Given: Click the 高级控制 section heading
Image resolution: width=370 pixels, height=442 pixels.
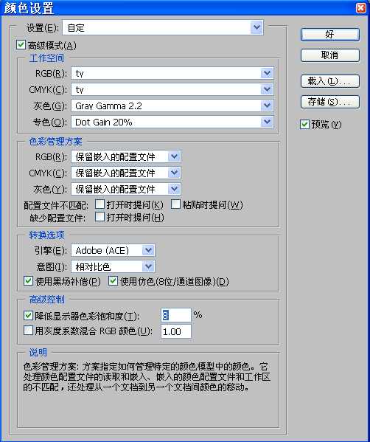Looking at the screenshot, I should [46, 300].
